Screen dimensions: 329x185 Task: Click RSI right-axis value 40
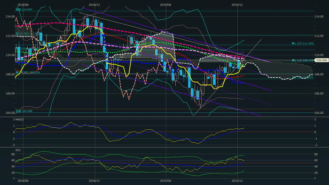click(316, 166)
